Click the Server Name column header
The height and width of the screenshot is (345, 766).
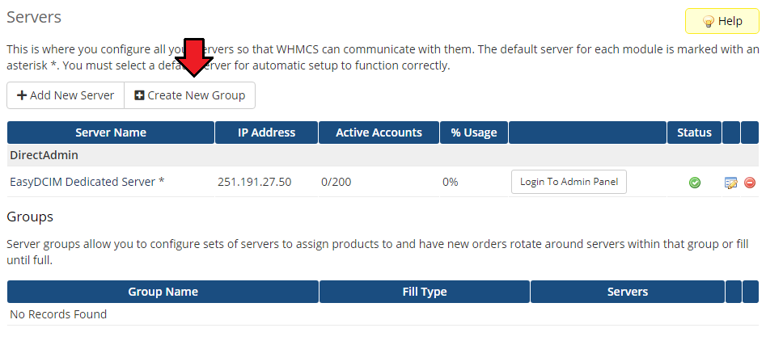coord(111,133)
